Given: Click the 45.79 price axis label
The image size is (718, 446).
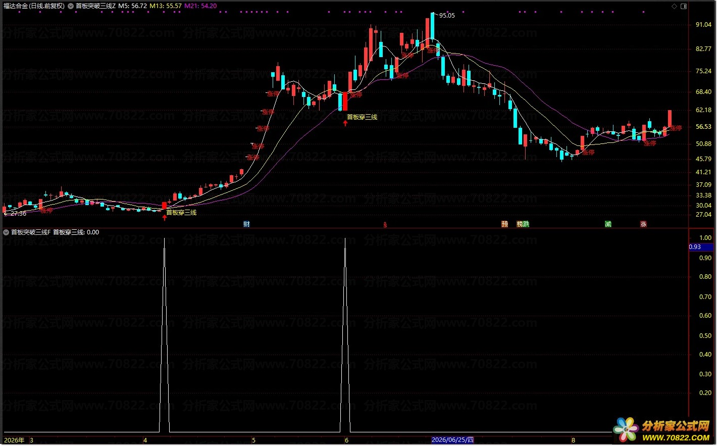Looking at the screenshot, I should click(x=703, y=159).
